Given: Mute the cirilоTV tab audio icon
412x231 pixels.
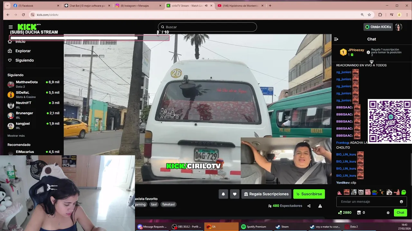Looking at the screenshot, I should (x=206, y=5).
